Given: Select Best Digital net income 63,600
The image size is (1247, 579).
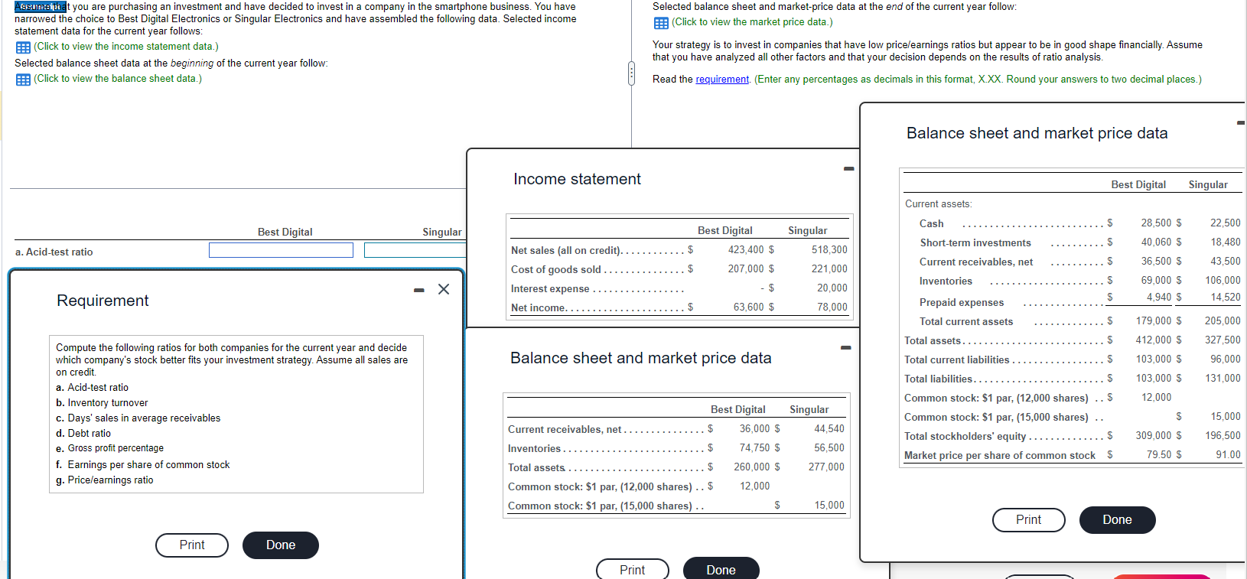Looking at the screenshot, I should (x=749, y=307).
